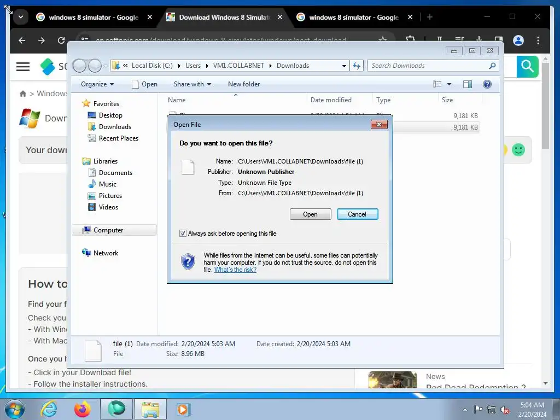Click Open in Explorer toolbar

click(144, 84)
